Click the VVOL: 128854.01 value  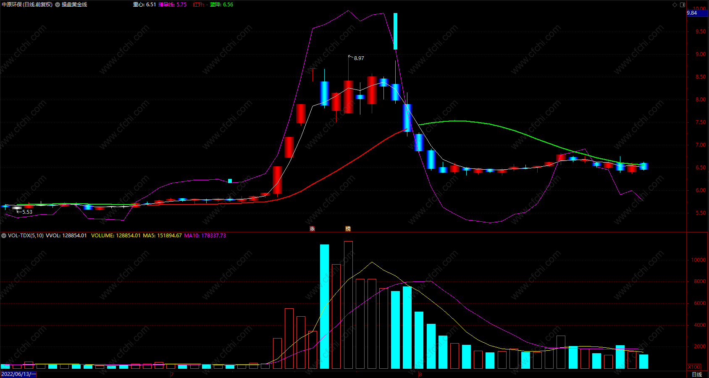point(66,236)
